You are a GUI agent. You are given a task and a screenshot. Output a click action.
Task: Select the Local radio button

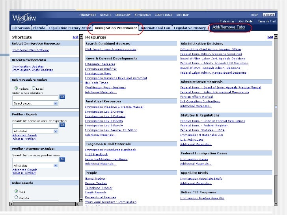(34, 88)
